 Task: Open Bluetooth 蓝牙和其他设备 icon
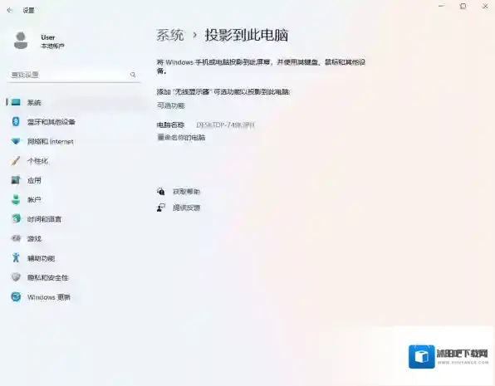click(x=16, y=121)
